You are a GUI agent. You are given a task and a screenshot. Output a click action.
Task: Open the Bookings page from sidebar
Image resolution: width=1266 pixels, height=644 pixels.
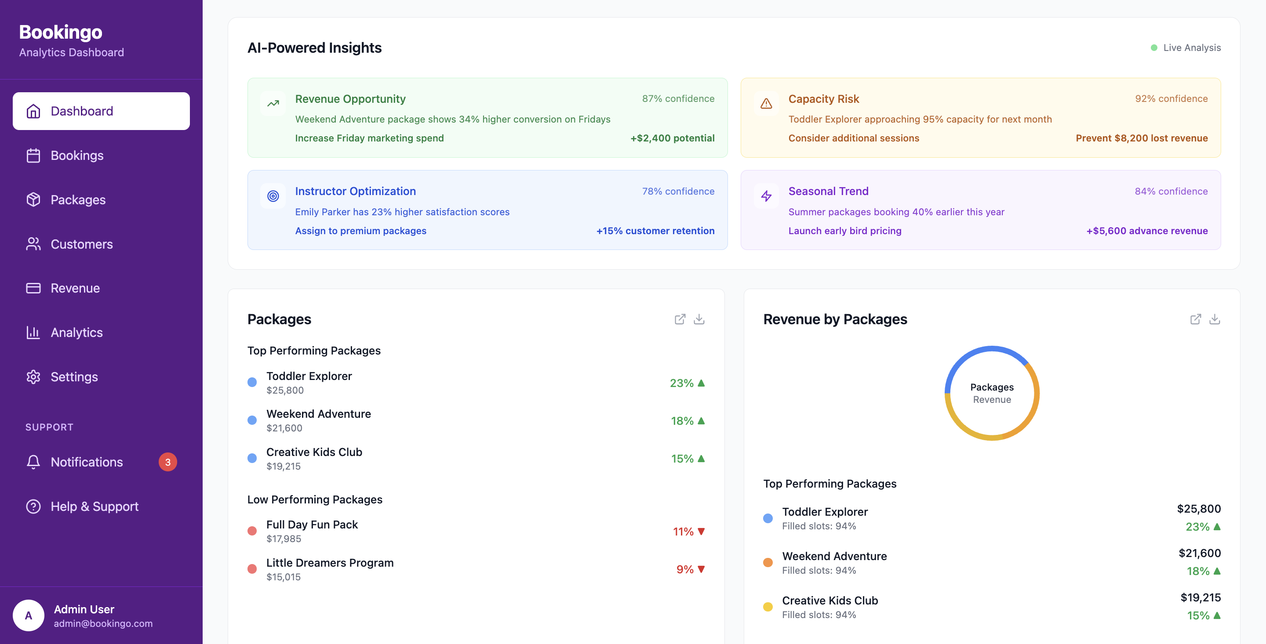(76, 156)
